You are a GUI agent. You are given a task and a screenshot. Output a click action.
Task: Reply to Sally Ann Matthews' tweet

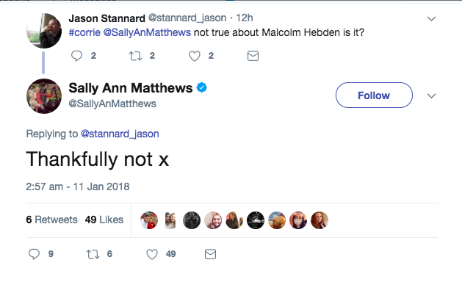[x=35, y=254]
